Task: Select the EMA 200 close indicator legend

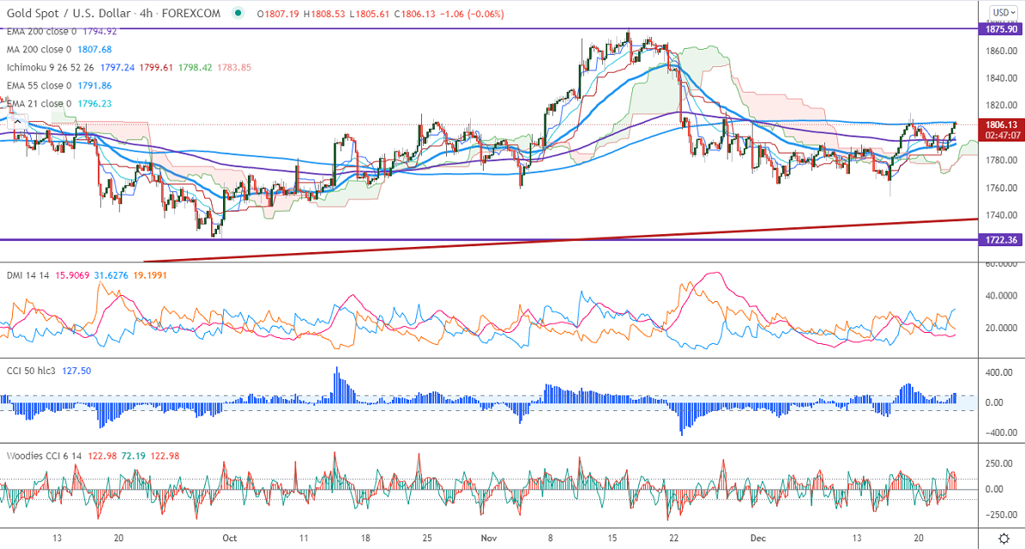Action: [x=41, y=31]
